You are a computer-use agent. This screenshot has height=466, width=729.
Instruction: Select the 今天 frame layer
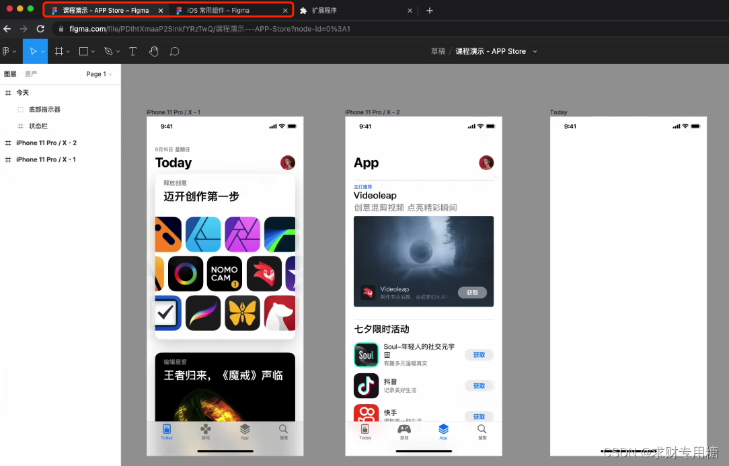61,93
